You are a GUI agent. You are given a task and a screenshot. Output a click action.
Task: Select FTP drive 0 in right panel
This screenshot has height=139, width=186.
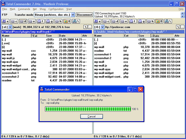(x=159, y=21)
